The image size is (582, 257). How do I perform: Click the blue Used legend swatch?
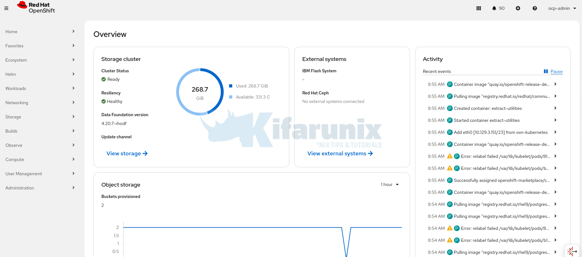tap(231, 86)
